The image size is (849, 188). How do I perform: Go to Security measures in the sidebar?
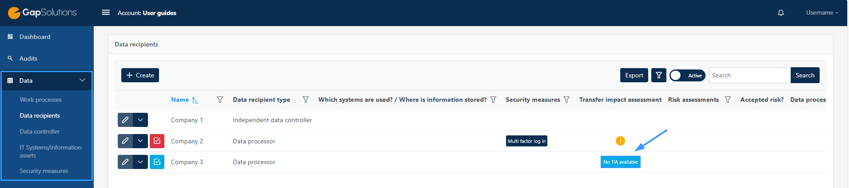[44, 171]
